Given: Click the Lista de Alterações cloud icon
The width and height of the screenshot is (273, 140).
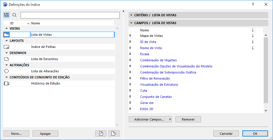Looking at the screenshot, I should coord(6,71).
